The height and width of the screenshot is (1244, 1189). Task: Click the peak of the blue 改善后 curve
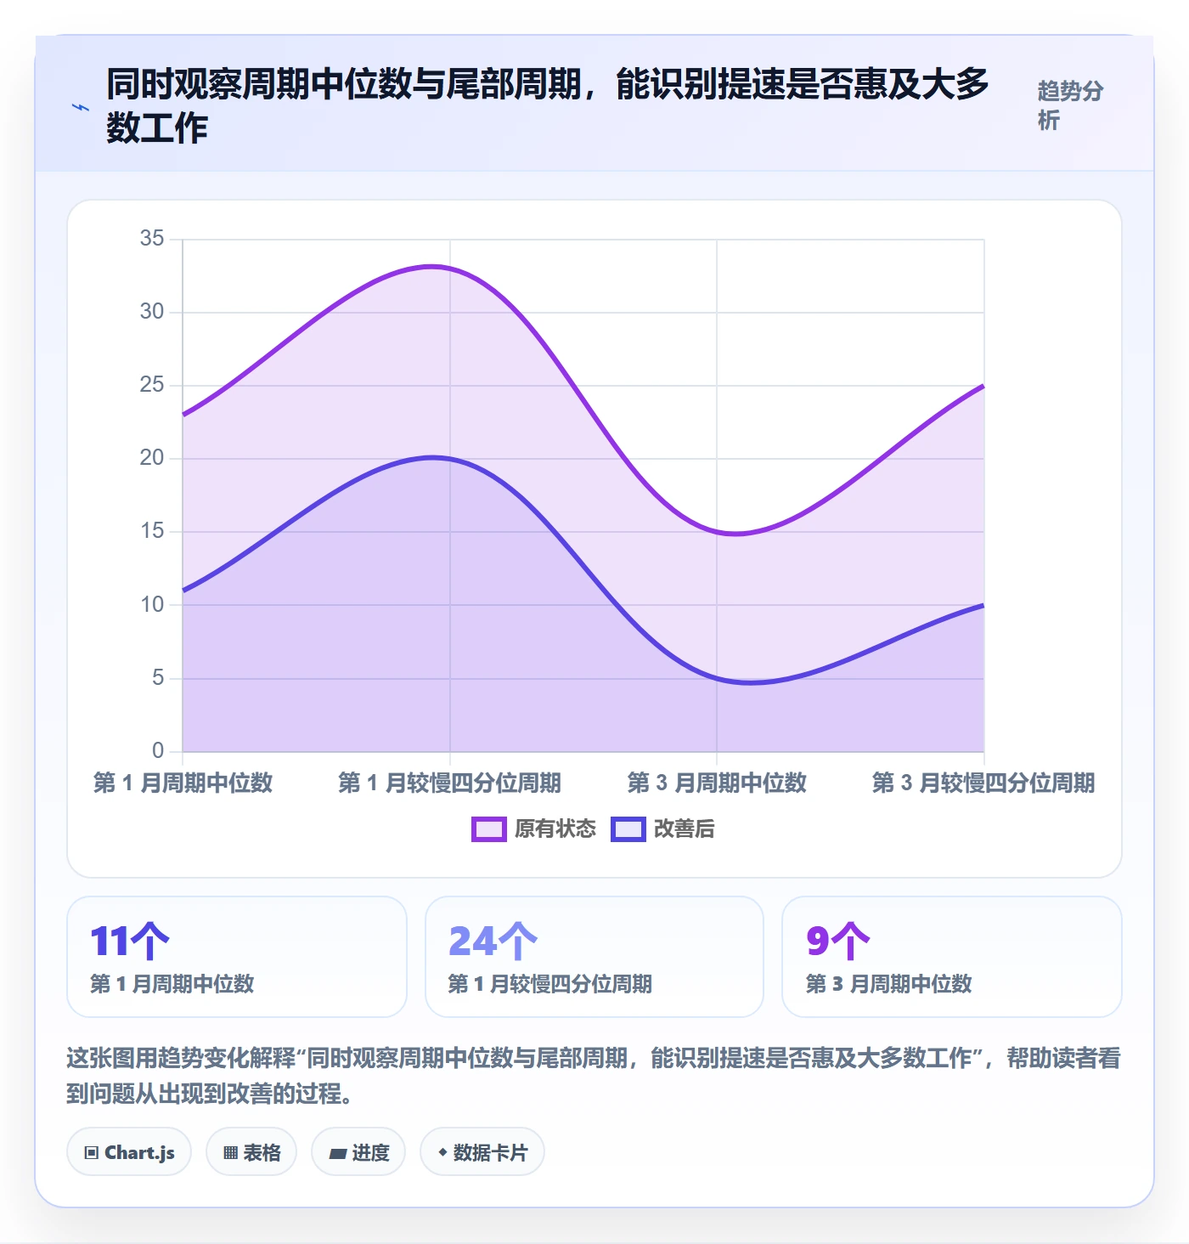[x=433, y=457]
